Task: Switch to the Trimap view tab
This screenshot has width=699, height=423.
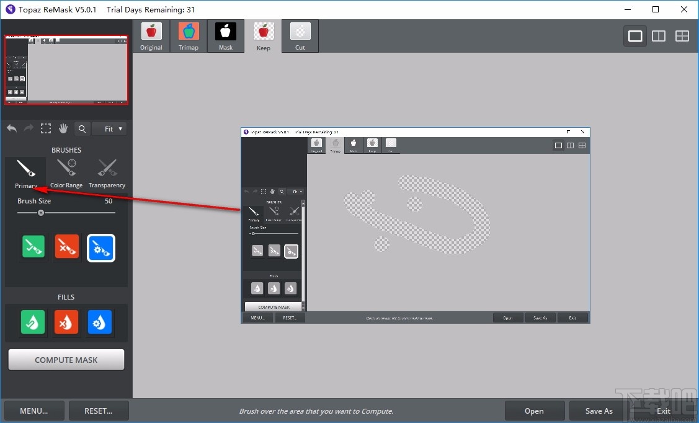Action: (x=188, y=36)
